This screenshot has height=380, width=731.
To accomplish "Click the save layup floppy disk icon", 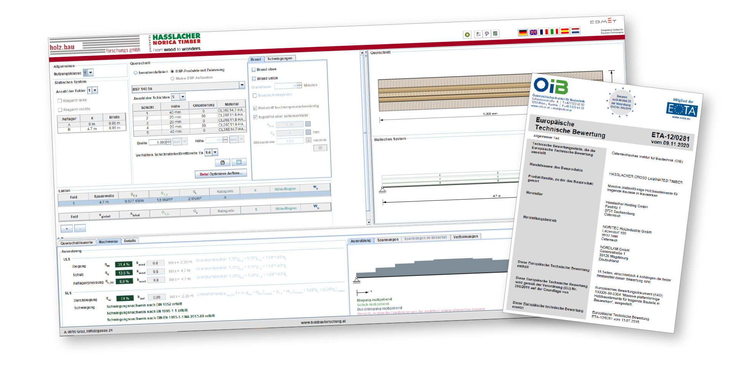I will coord(222,163).
